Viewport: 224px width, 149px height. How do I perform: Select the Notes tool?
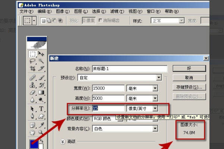pos(32,125)
